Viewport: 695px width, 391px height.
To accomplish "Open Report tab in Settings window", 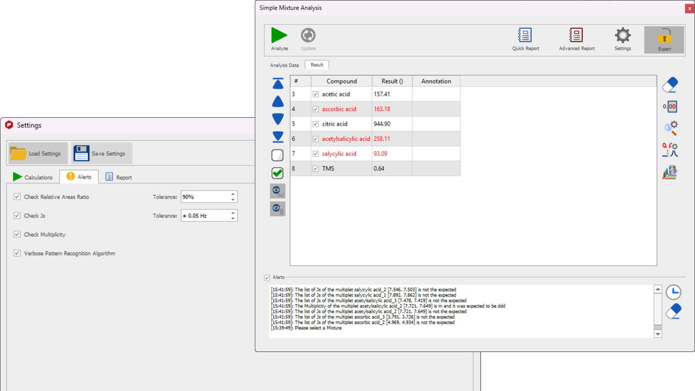I will coord(118,177).
